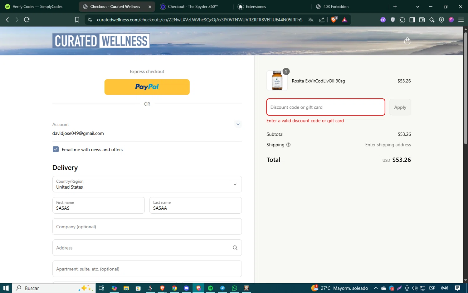The height and width of the screenshot is (293, 468).
Task: Go back to the previous page
Action: 7,20
